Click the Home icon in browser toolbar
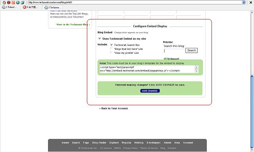The height and width of the screenshot is (152, 254). 4,2
